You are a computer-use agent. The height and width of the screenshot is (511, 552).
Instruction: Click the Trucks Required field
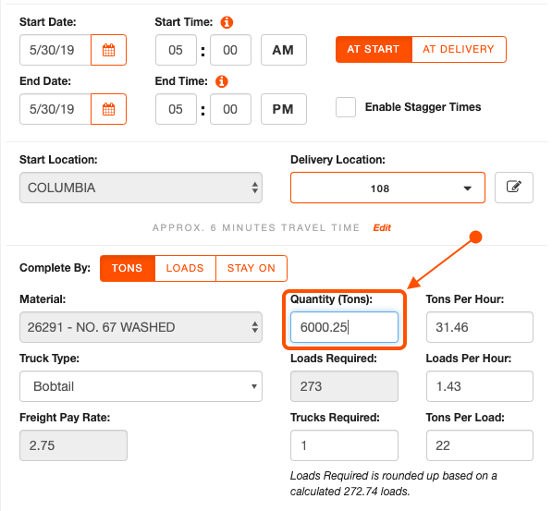click(344, 445)
